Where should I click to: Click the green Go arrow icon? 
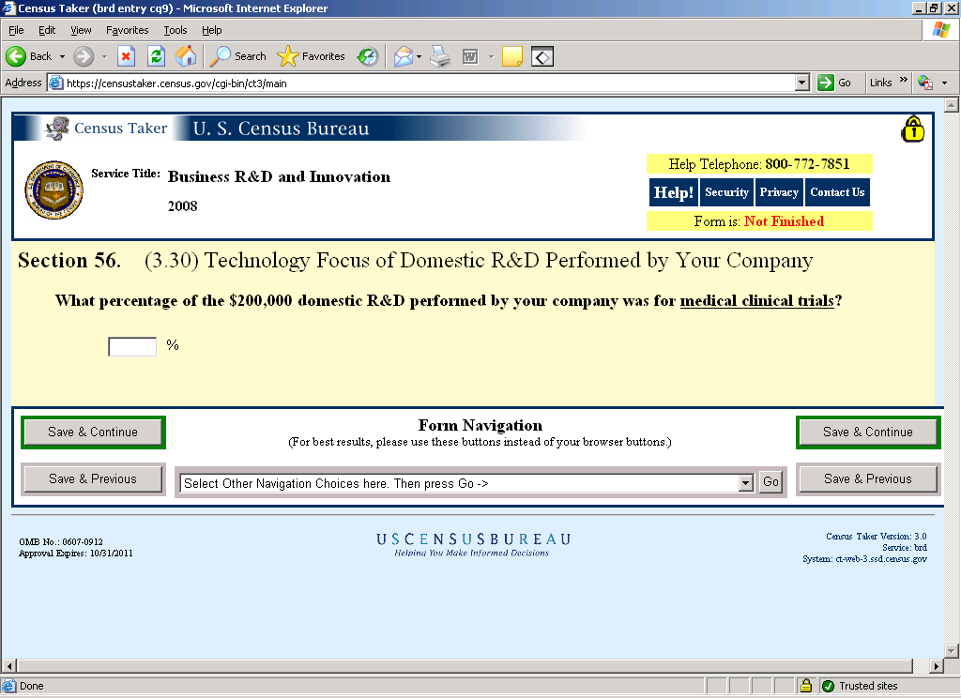click(826, 83)
